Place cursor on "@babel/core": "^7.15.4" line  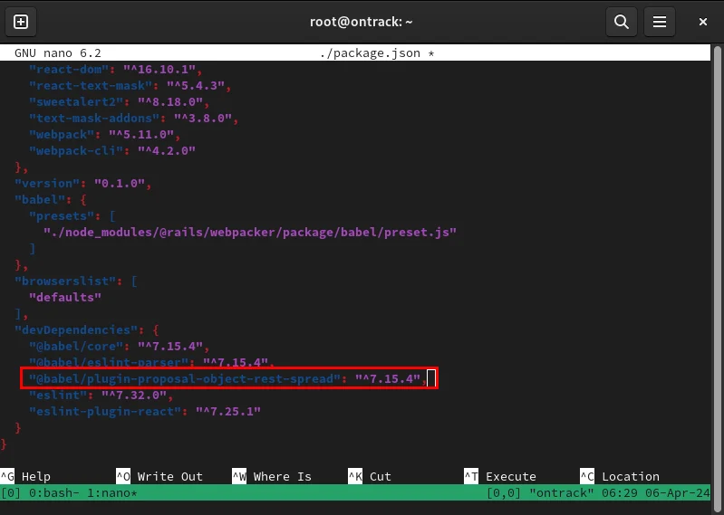(x=119, y=346)
